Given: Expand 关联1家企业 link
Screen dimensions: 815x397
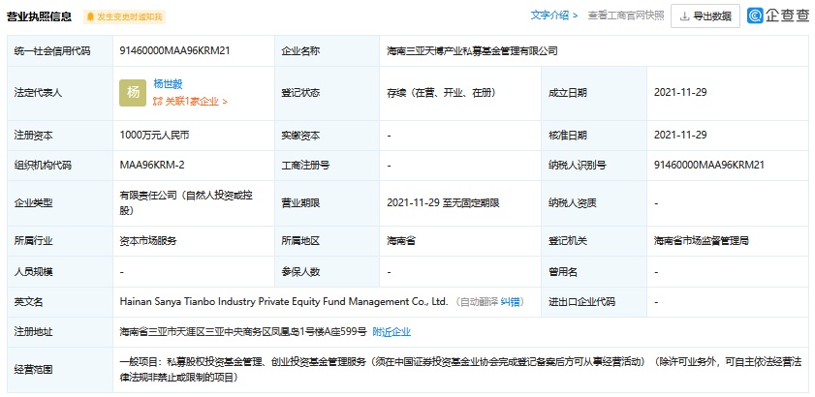Looking at the screenshot, I should point(190,102).
